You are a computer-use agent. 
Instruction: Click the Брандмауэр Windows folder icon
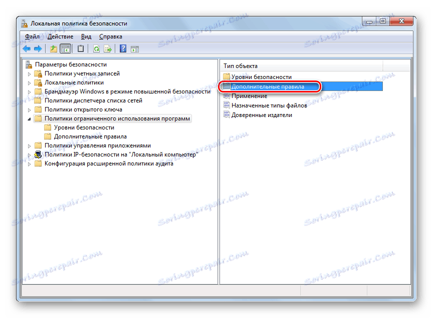(38, 91)
